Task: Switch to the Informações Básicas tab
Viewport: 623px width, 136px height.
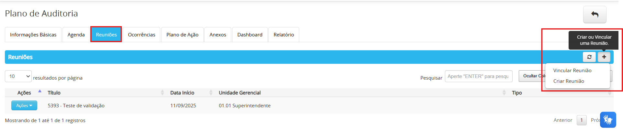Action: click(33, 35)
